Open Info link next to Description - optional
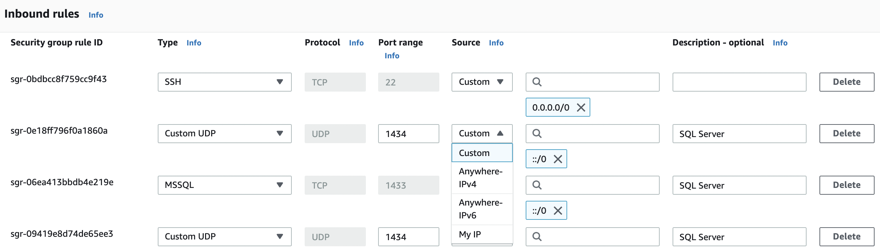 point(780,43)
